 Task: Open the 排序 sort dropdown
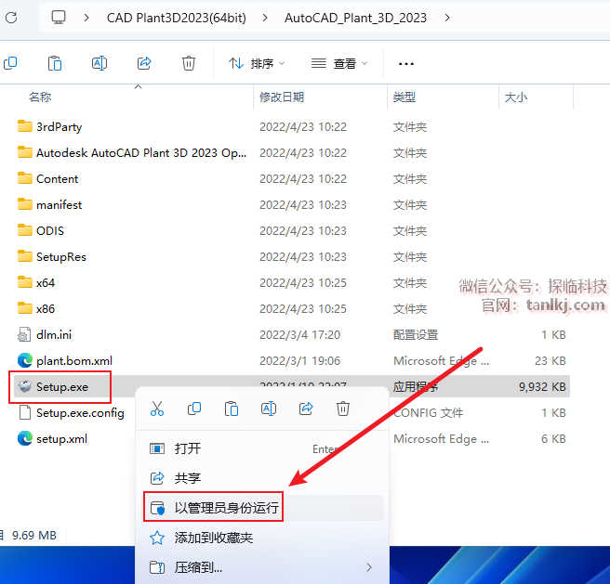pyautogui.click(x=257, y=63)
